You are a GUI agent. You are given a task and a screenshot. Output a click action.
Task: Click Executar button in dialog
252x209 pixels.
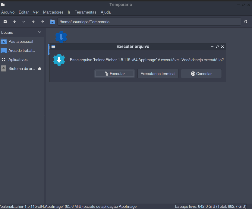(x=115, y=74)
